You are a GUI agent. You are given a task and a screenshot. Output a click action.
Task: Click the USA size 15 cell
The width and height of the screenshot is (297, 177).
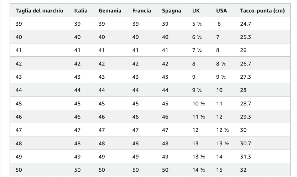219,170
